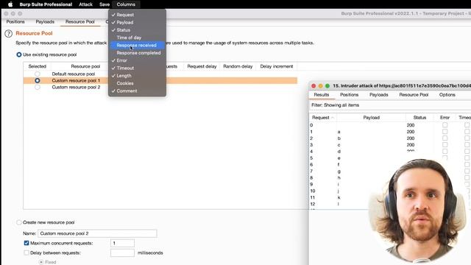Screen dimensions: 471x265
Task: Click the Selected column header
Action: tap(38, 66)
